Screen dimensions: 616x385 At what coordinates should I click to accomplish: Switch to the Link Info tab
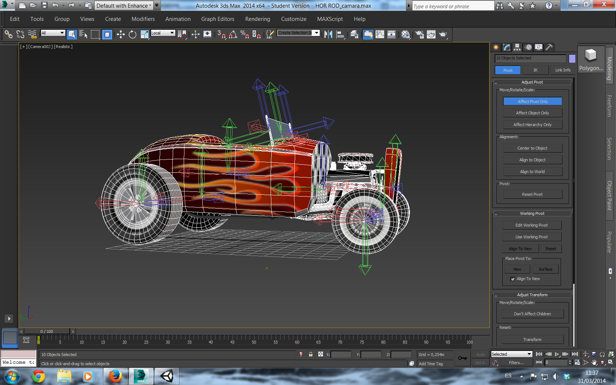coord(563,70)
